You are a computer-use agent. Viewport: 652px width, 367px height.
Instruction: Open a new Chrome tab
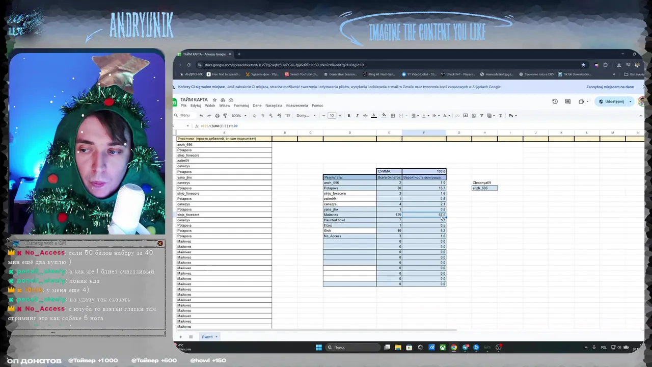pos(239,54)
